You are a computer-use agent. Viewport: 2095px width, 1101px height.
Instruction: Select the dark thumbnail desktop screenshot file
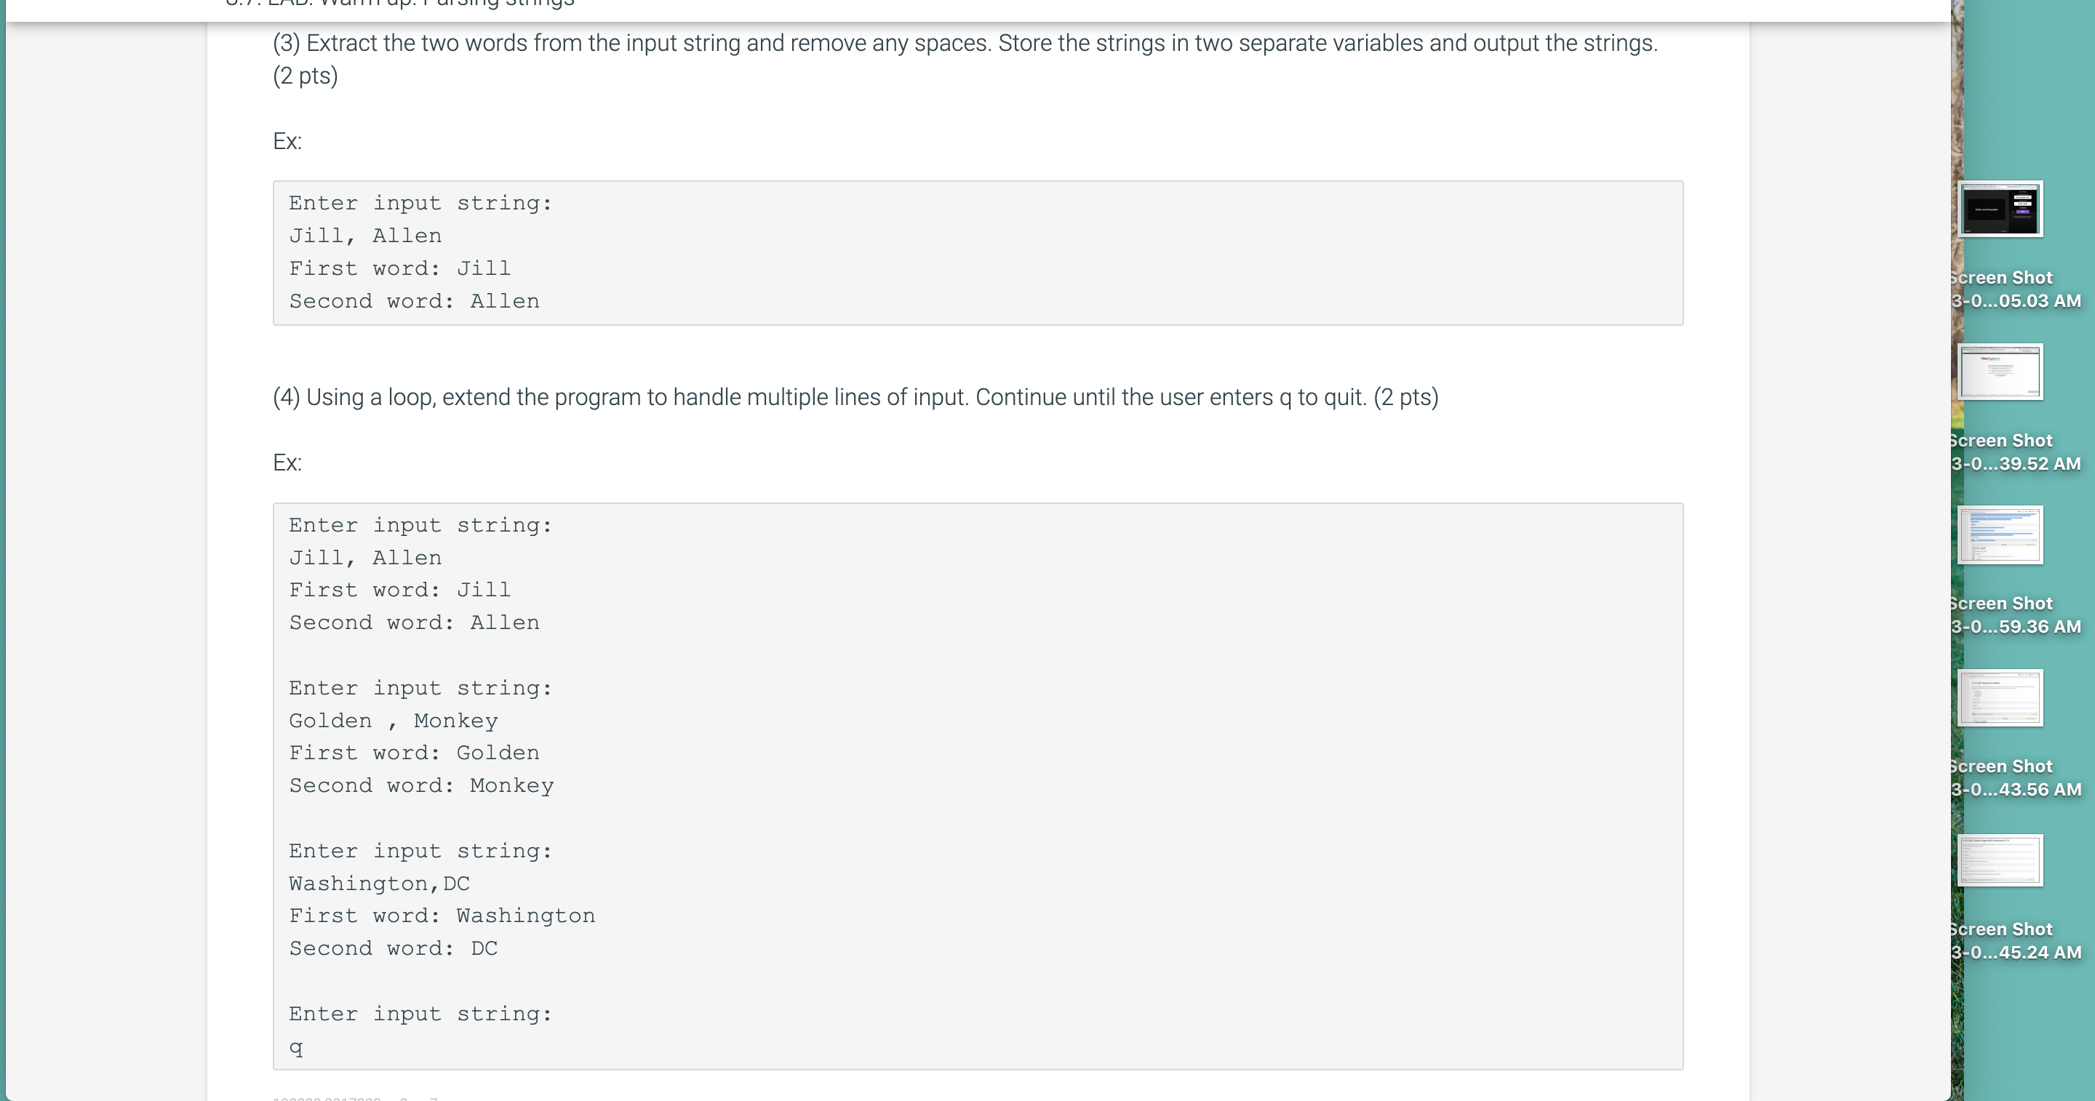(2000, 208)
